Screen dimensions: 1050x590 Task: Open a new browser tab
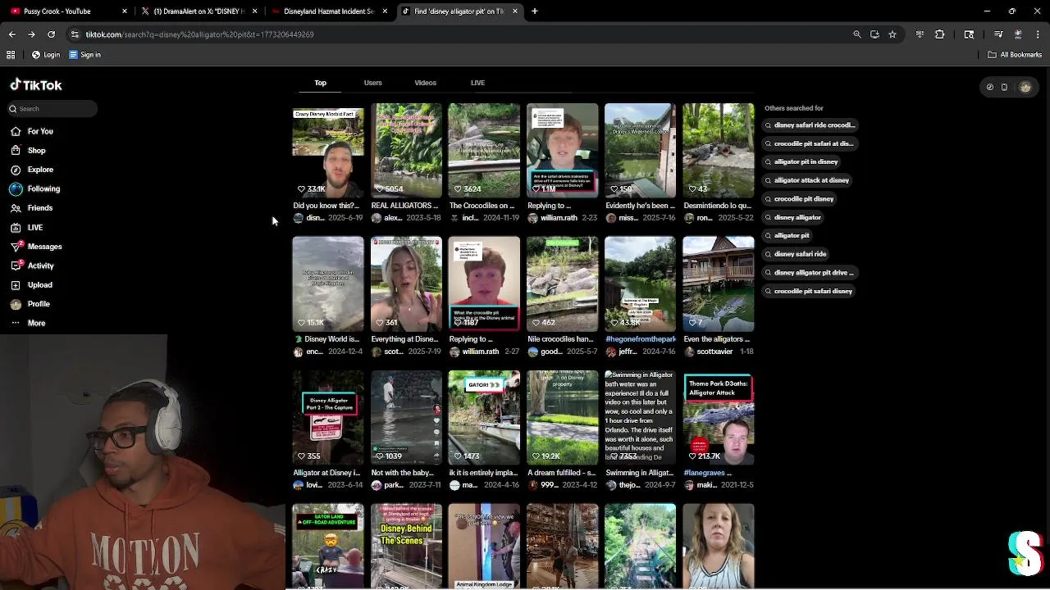(x=535, y=11)
